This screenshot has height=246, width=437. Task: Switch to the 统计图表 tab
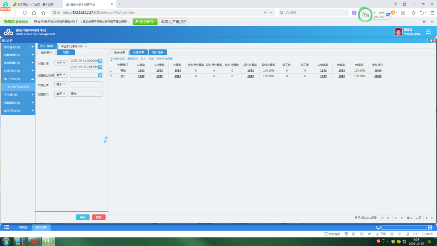pyautogui.click(x=158, y=52)
